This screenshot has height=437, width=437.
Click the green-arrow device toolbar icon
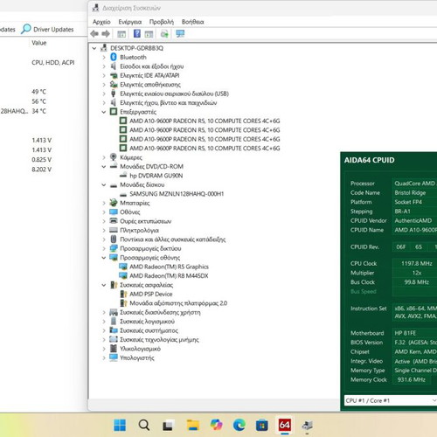(164, 34)
